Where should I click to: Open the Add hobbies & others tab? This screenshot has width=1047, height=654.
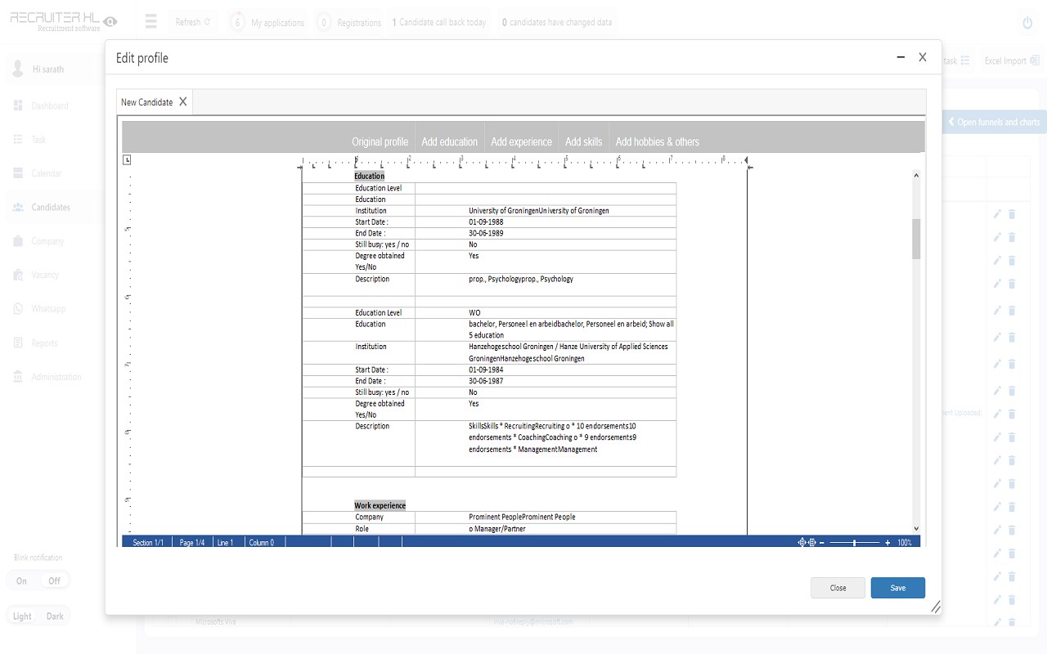click(658, 141)
